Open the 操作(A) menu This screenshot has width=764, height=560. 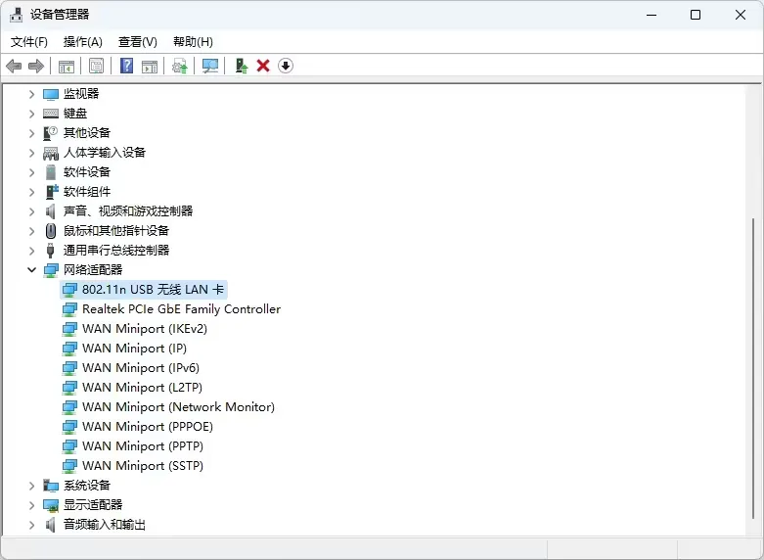pyautogui.click(x=83, y=41)
